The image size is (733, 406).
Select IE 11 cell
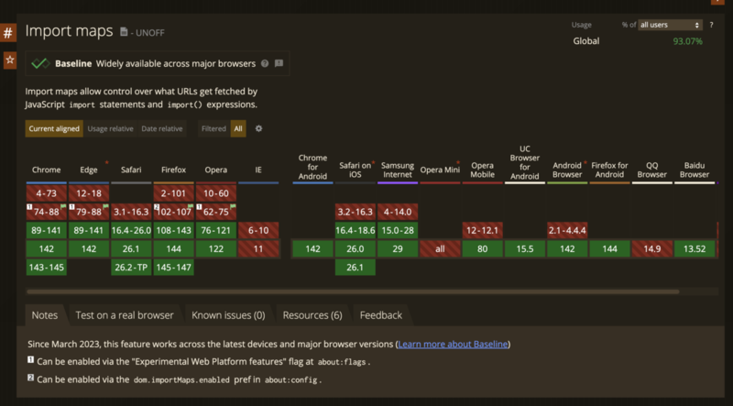point(258,249)
